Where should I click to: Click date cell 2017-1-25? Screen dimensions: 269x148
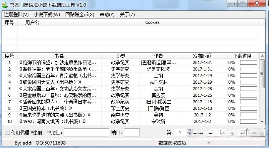click(x=202, y=95)
